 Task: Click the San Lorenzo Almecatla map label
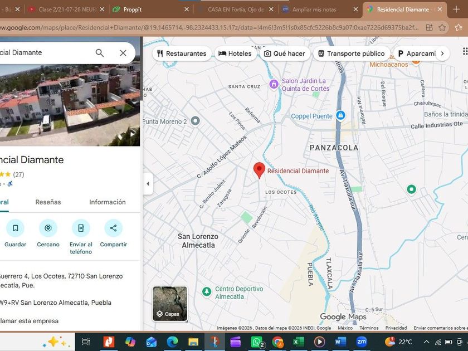click(198, 241)
